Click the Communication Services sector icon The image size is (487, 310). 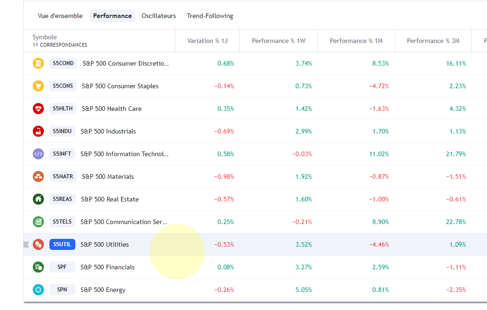coord(38,222)
